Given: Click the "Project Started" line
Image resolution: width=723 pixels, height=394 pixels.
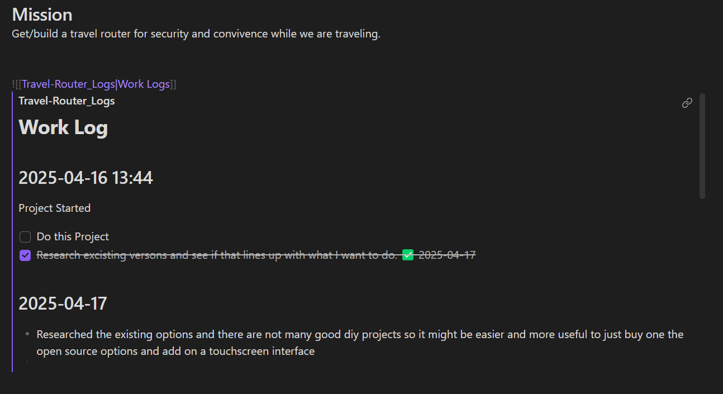Looking at the screenshot, I should click(x=54, y=208).
